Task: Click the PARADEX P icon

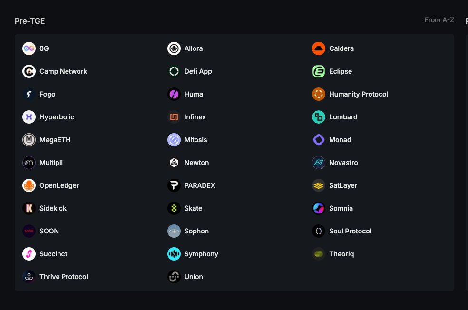Action: click(x=174, y=185)
